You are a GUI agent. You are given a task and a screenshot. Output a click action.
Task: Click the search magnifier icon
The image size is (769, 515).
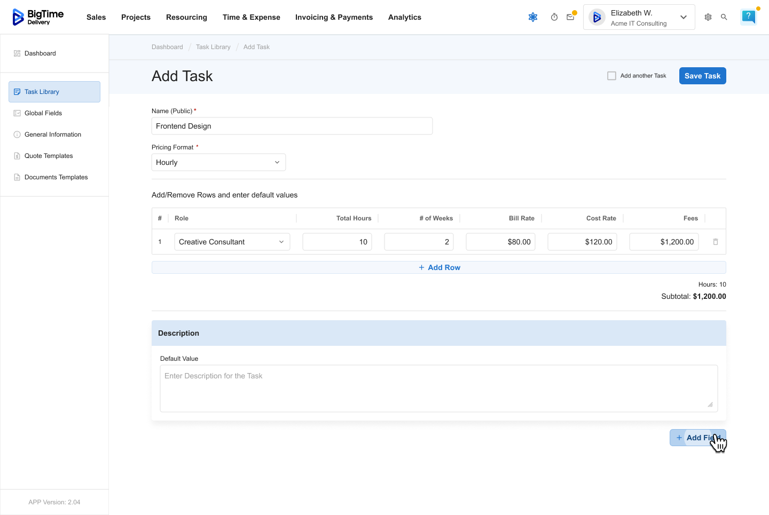[x=724, y=17]
